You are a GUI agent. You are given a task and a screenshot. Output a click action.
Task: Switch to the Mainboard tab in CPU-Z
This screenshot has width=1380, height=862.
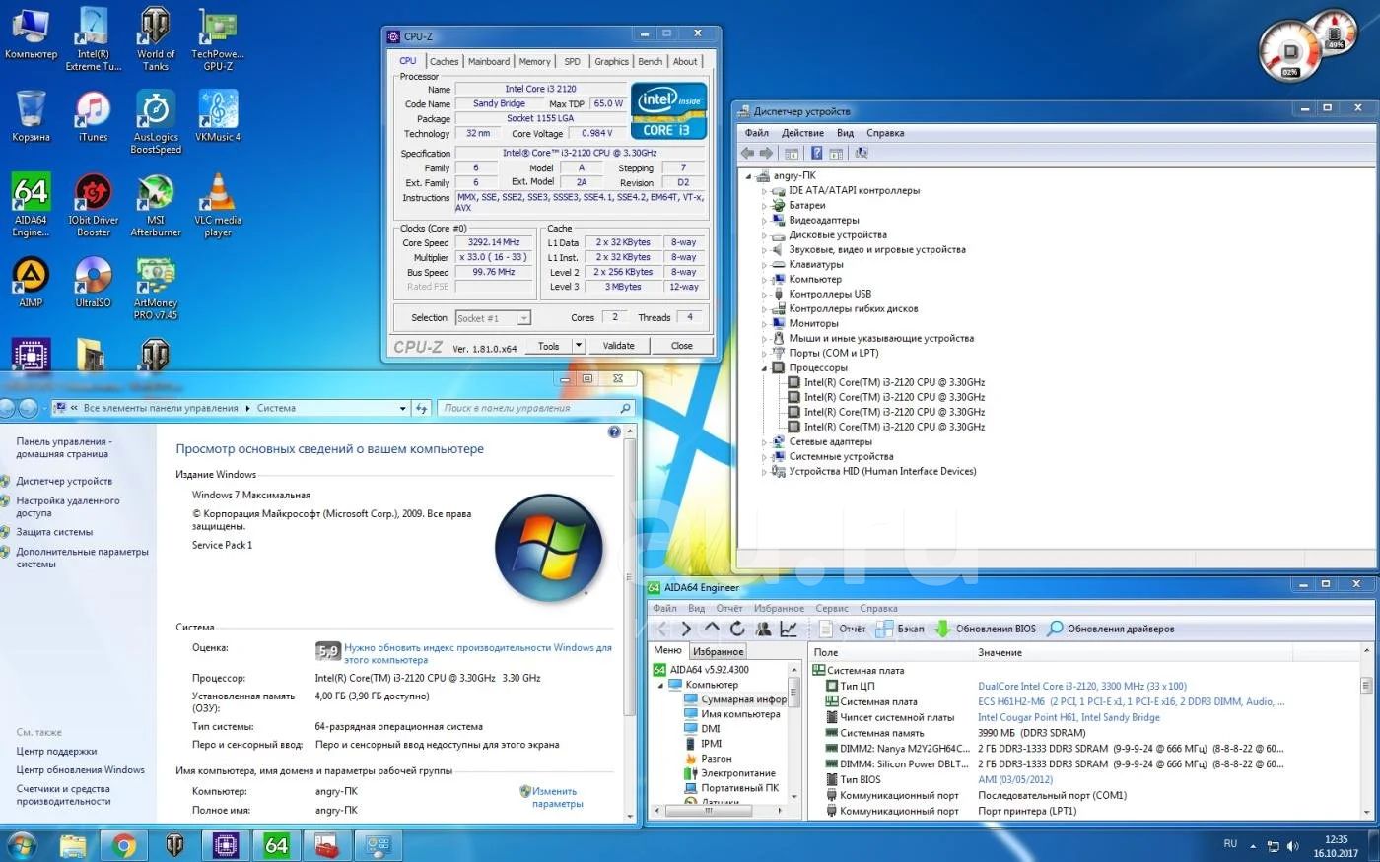point(489,61)
